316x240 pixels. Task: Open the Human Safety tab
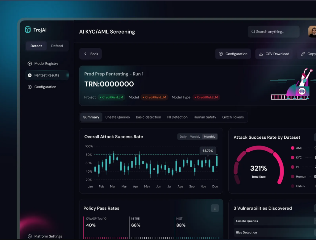click(x=205, y=117)
